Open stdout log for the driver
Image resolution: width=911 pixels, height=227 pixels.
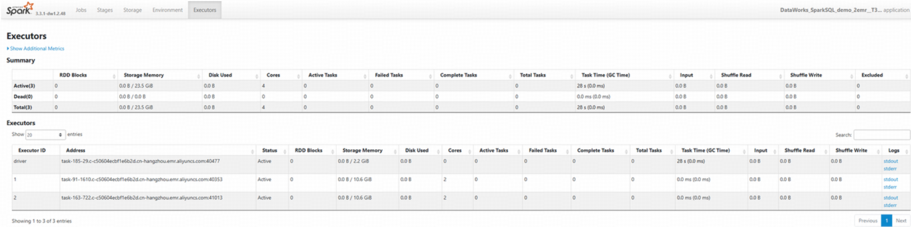890,161
